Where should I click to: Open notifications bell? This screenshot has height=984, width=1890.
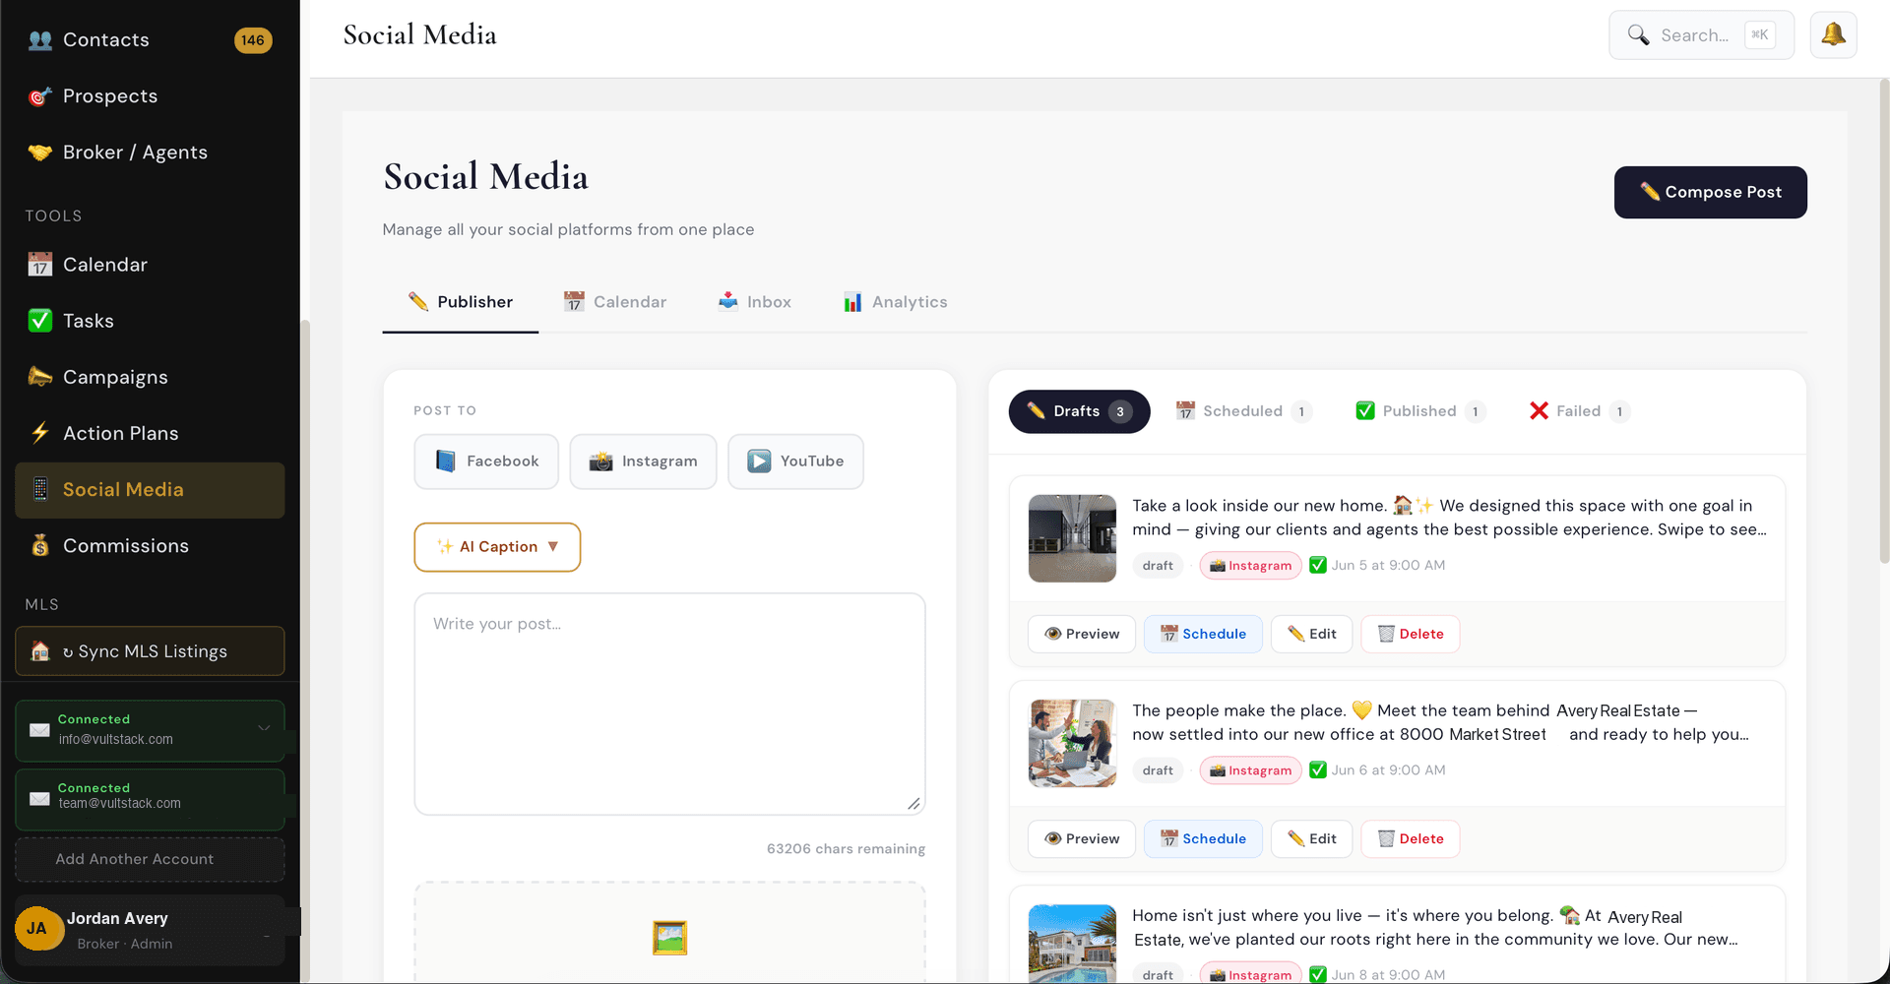click(x=1833, y=35)
